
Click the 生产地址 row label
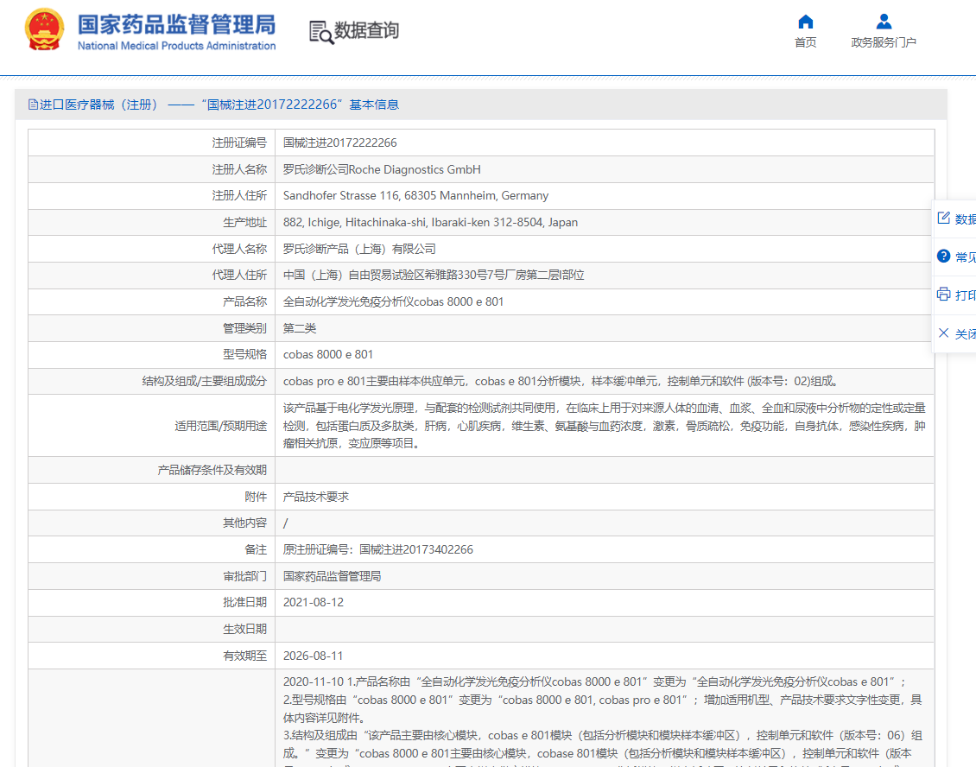coord(244,222)
